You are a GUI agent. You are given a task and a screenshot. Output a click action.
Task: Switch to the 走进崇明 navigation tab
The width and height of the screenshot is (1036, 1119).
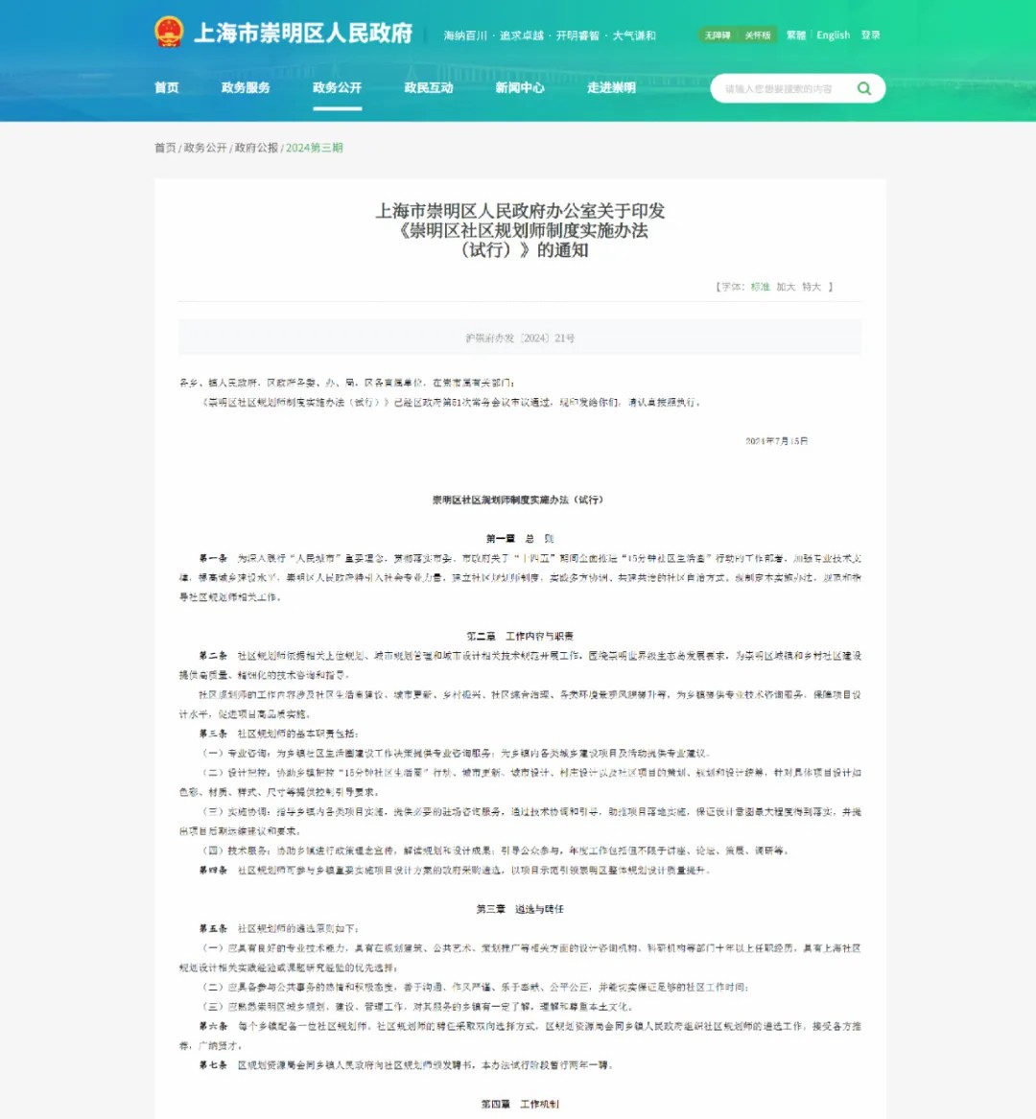coord(611,88)
